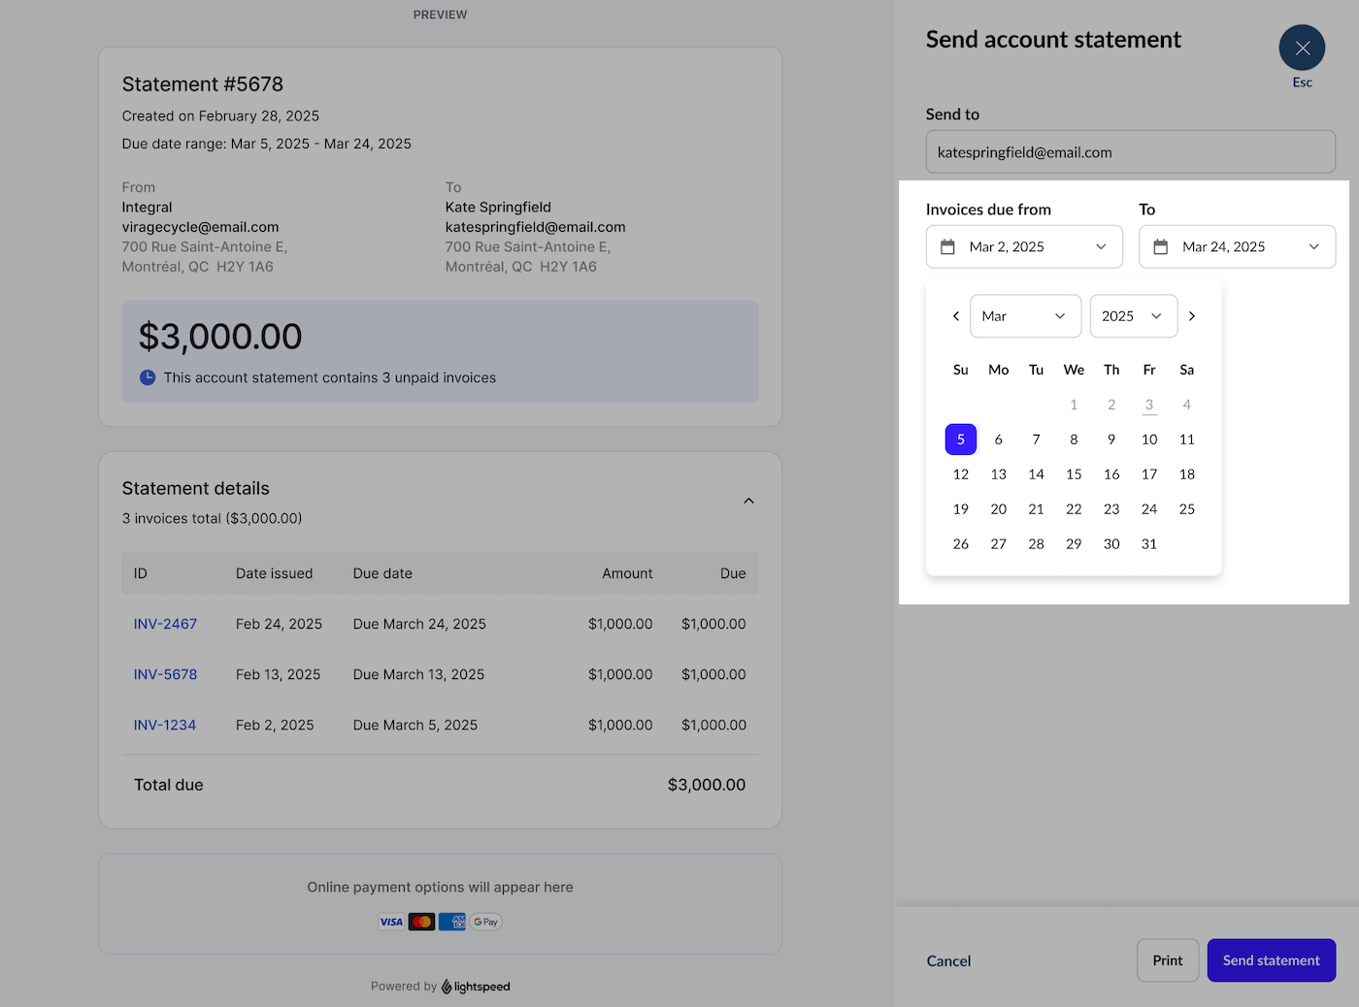Open the 'Mar 2, 2025' date dropdown

click(1024, 246)
